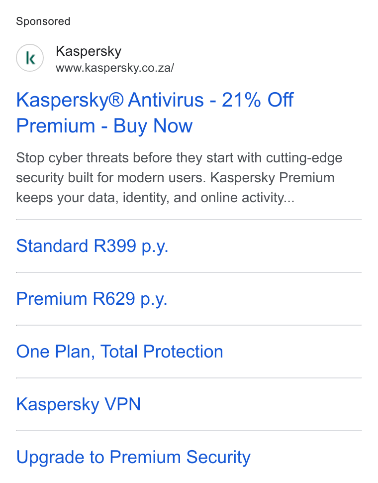Click 'Premium Security' in the last sitelink
Screen dimensions: 378x483
pos(180,457)
